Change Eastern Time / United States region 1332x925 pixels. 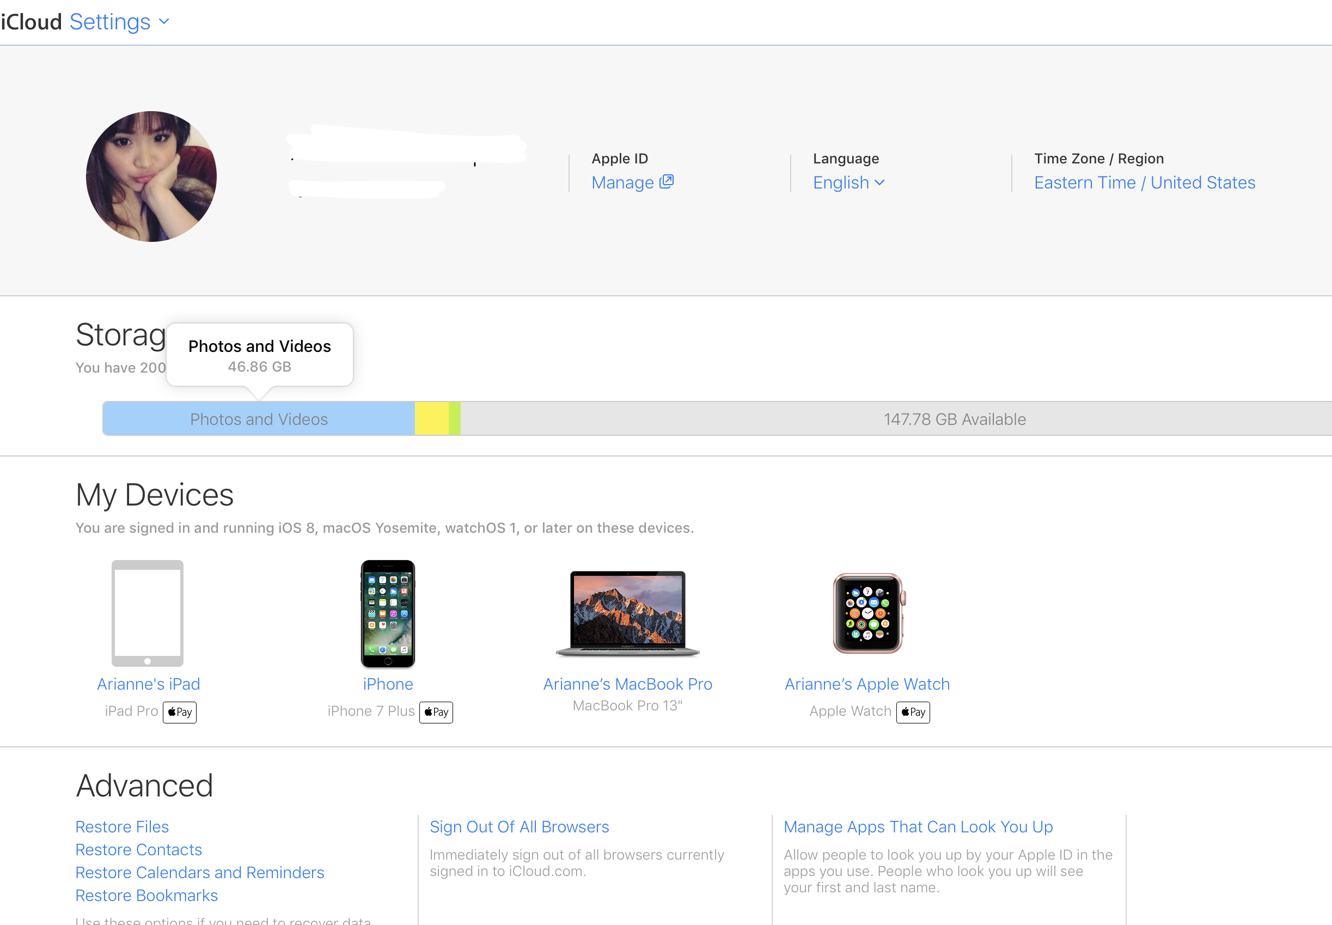tap(1144, 182)
